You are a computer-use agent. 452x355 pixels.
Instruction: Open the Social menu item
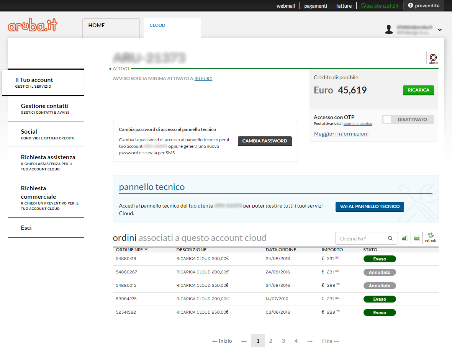(x=46, y=134)
